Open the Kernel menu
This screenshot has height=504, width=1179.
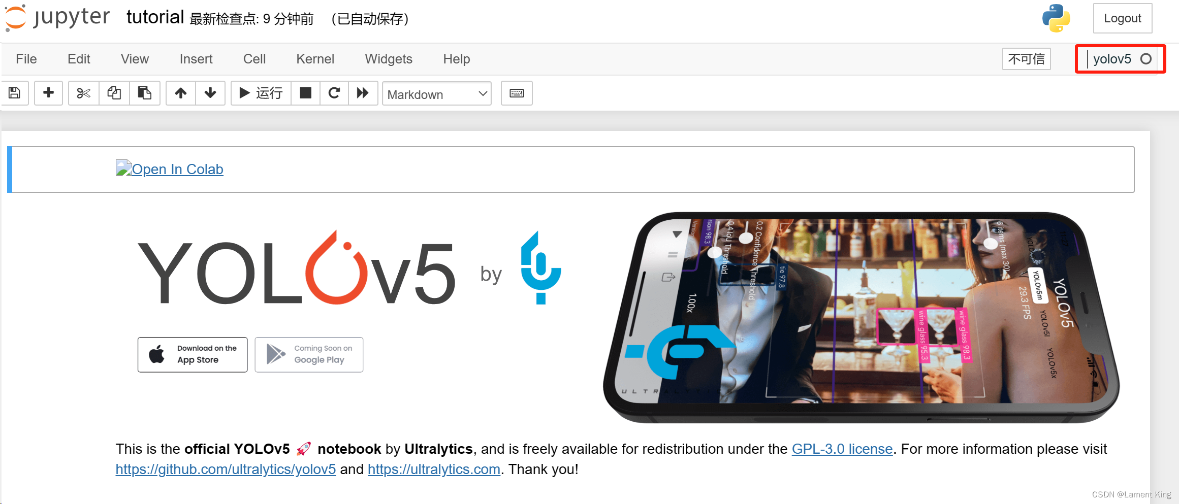[315, 59]
